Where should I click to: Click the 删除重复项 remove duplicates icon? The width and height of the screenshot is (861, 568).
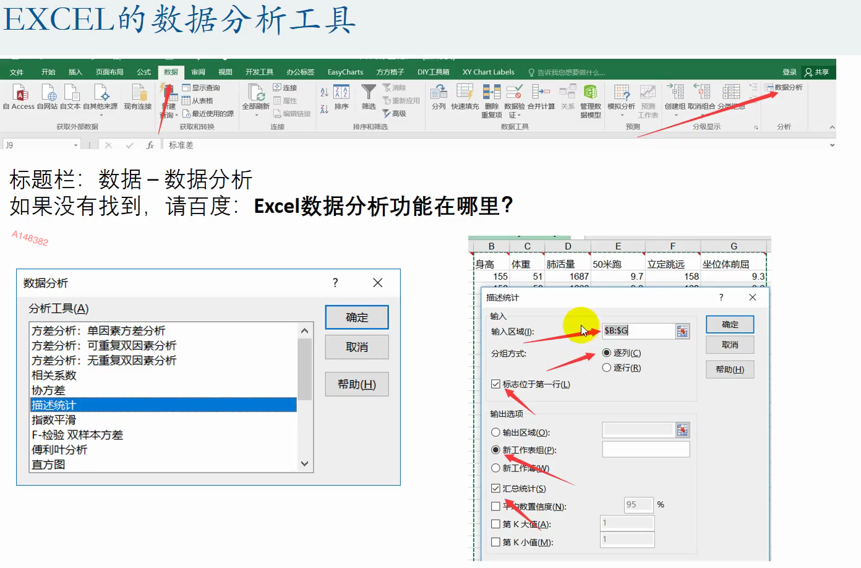492,92
